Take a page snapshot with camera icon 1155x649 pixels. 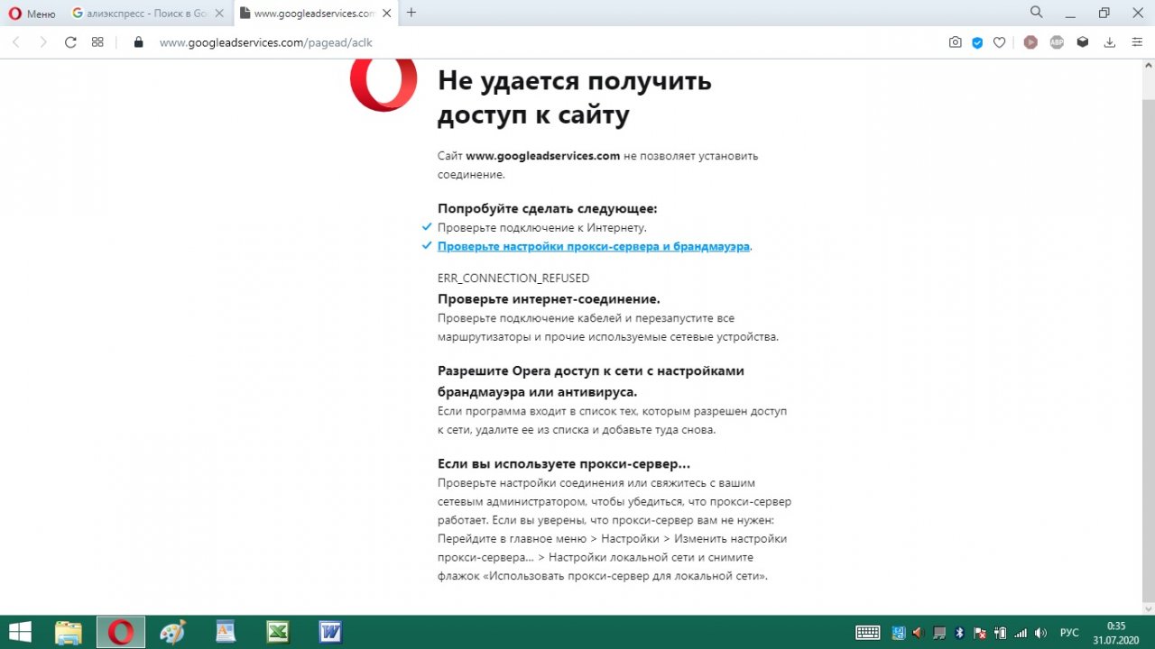click(955, 42)
